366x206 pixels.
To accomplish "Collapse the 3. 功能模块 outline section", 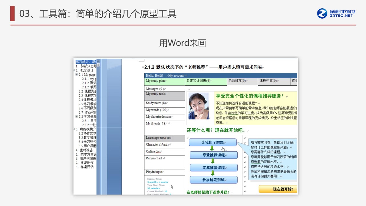I will (74, 129).
